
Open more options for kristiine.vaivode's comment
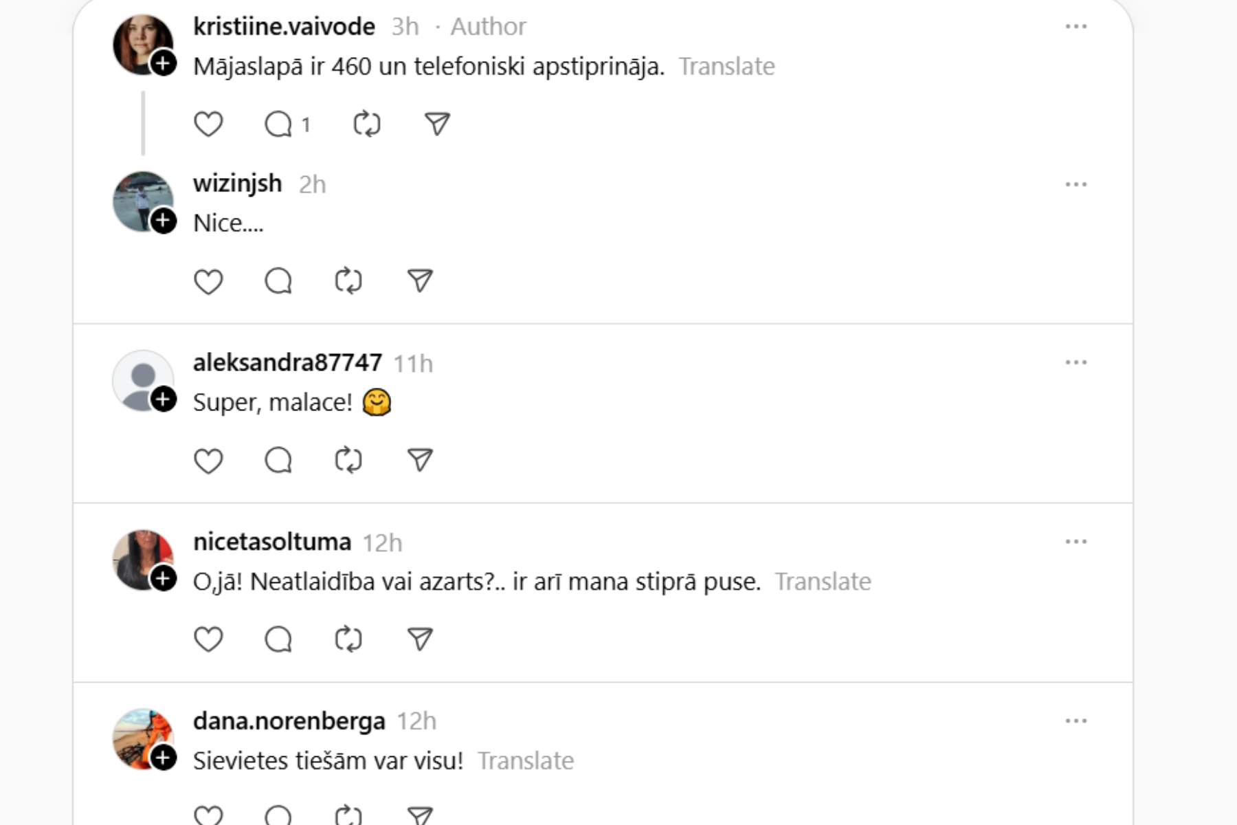[1076, 27]
